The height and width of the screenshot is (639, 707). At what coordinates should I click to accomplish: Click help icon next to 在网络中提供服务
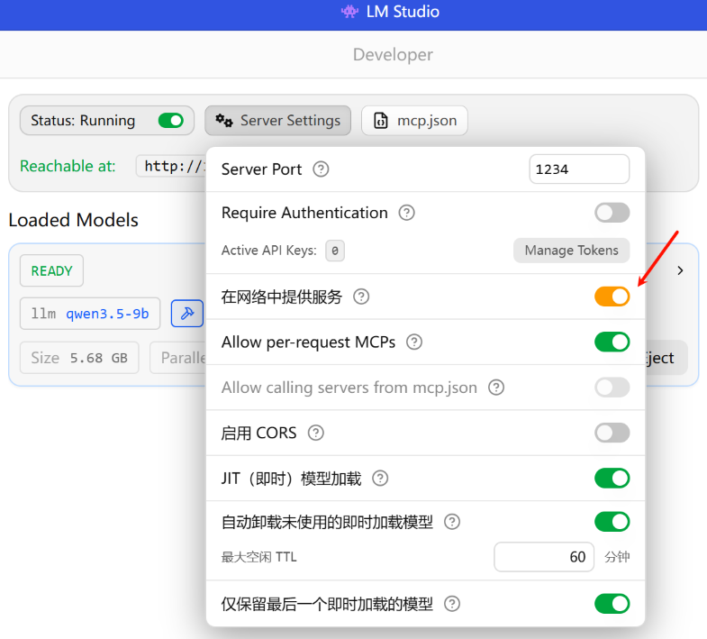click(361, 297)
